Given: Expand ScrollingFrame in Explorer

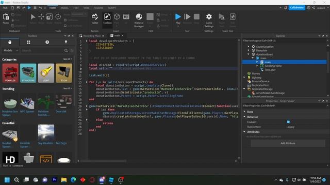Looking at the screenshot, I should point(257,66).
